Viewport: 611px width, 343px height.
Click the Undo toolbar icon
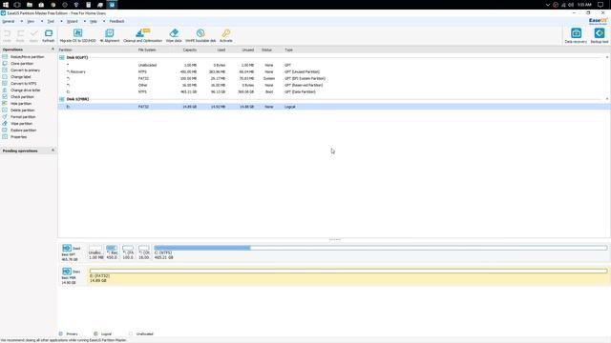(7, 35)
